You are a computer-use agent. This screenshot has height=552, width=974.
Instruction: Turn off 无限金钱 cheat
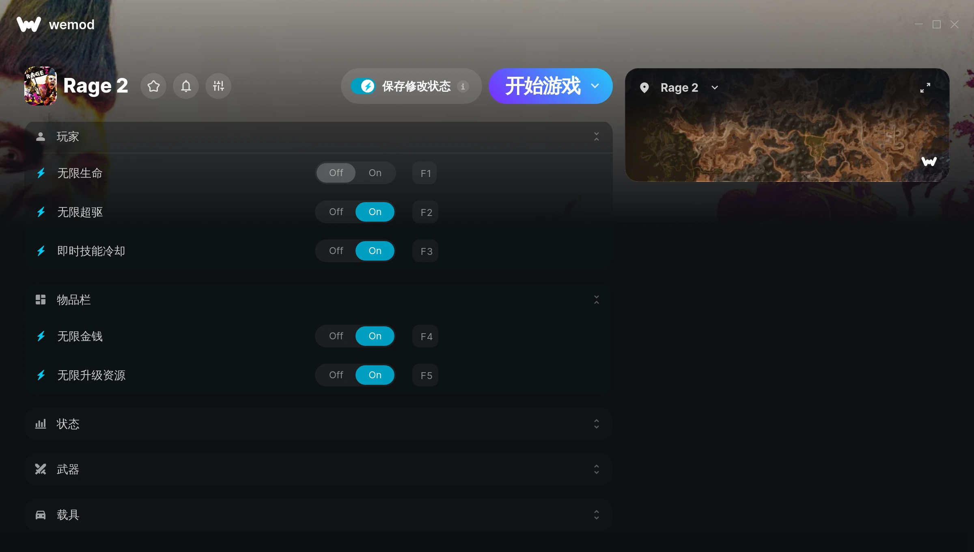point(336,336)
